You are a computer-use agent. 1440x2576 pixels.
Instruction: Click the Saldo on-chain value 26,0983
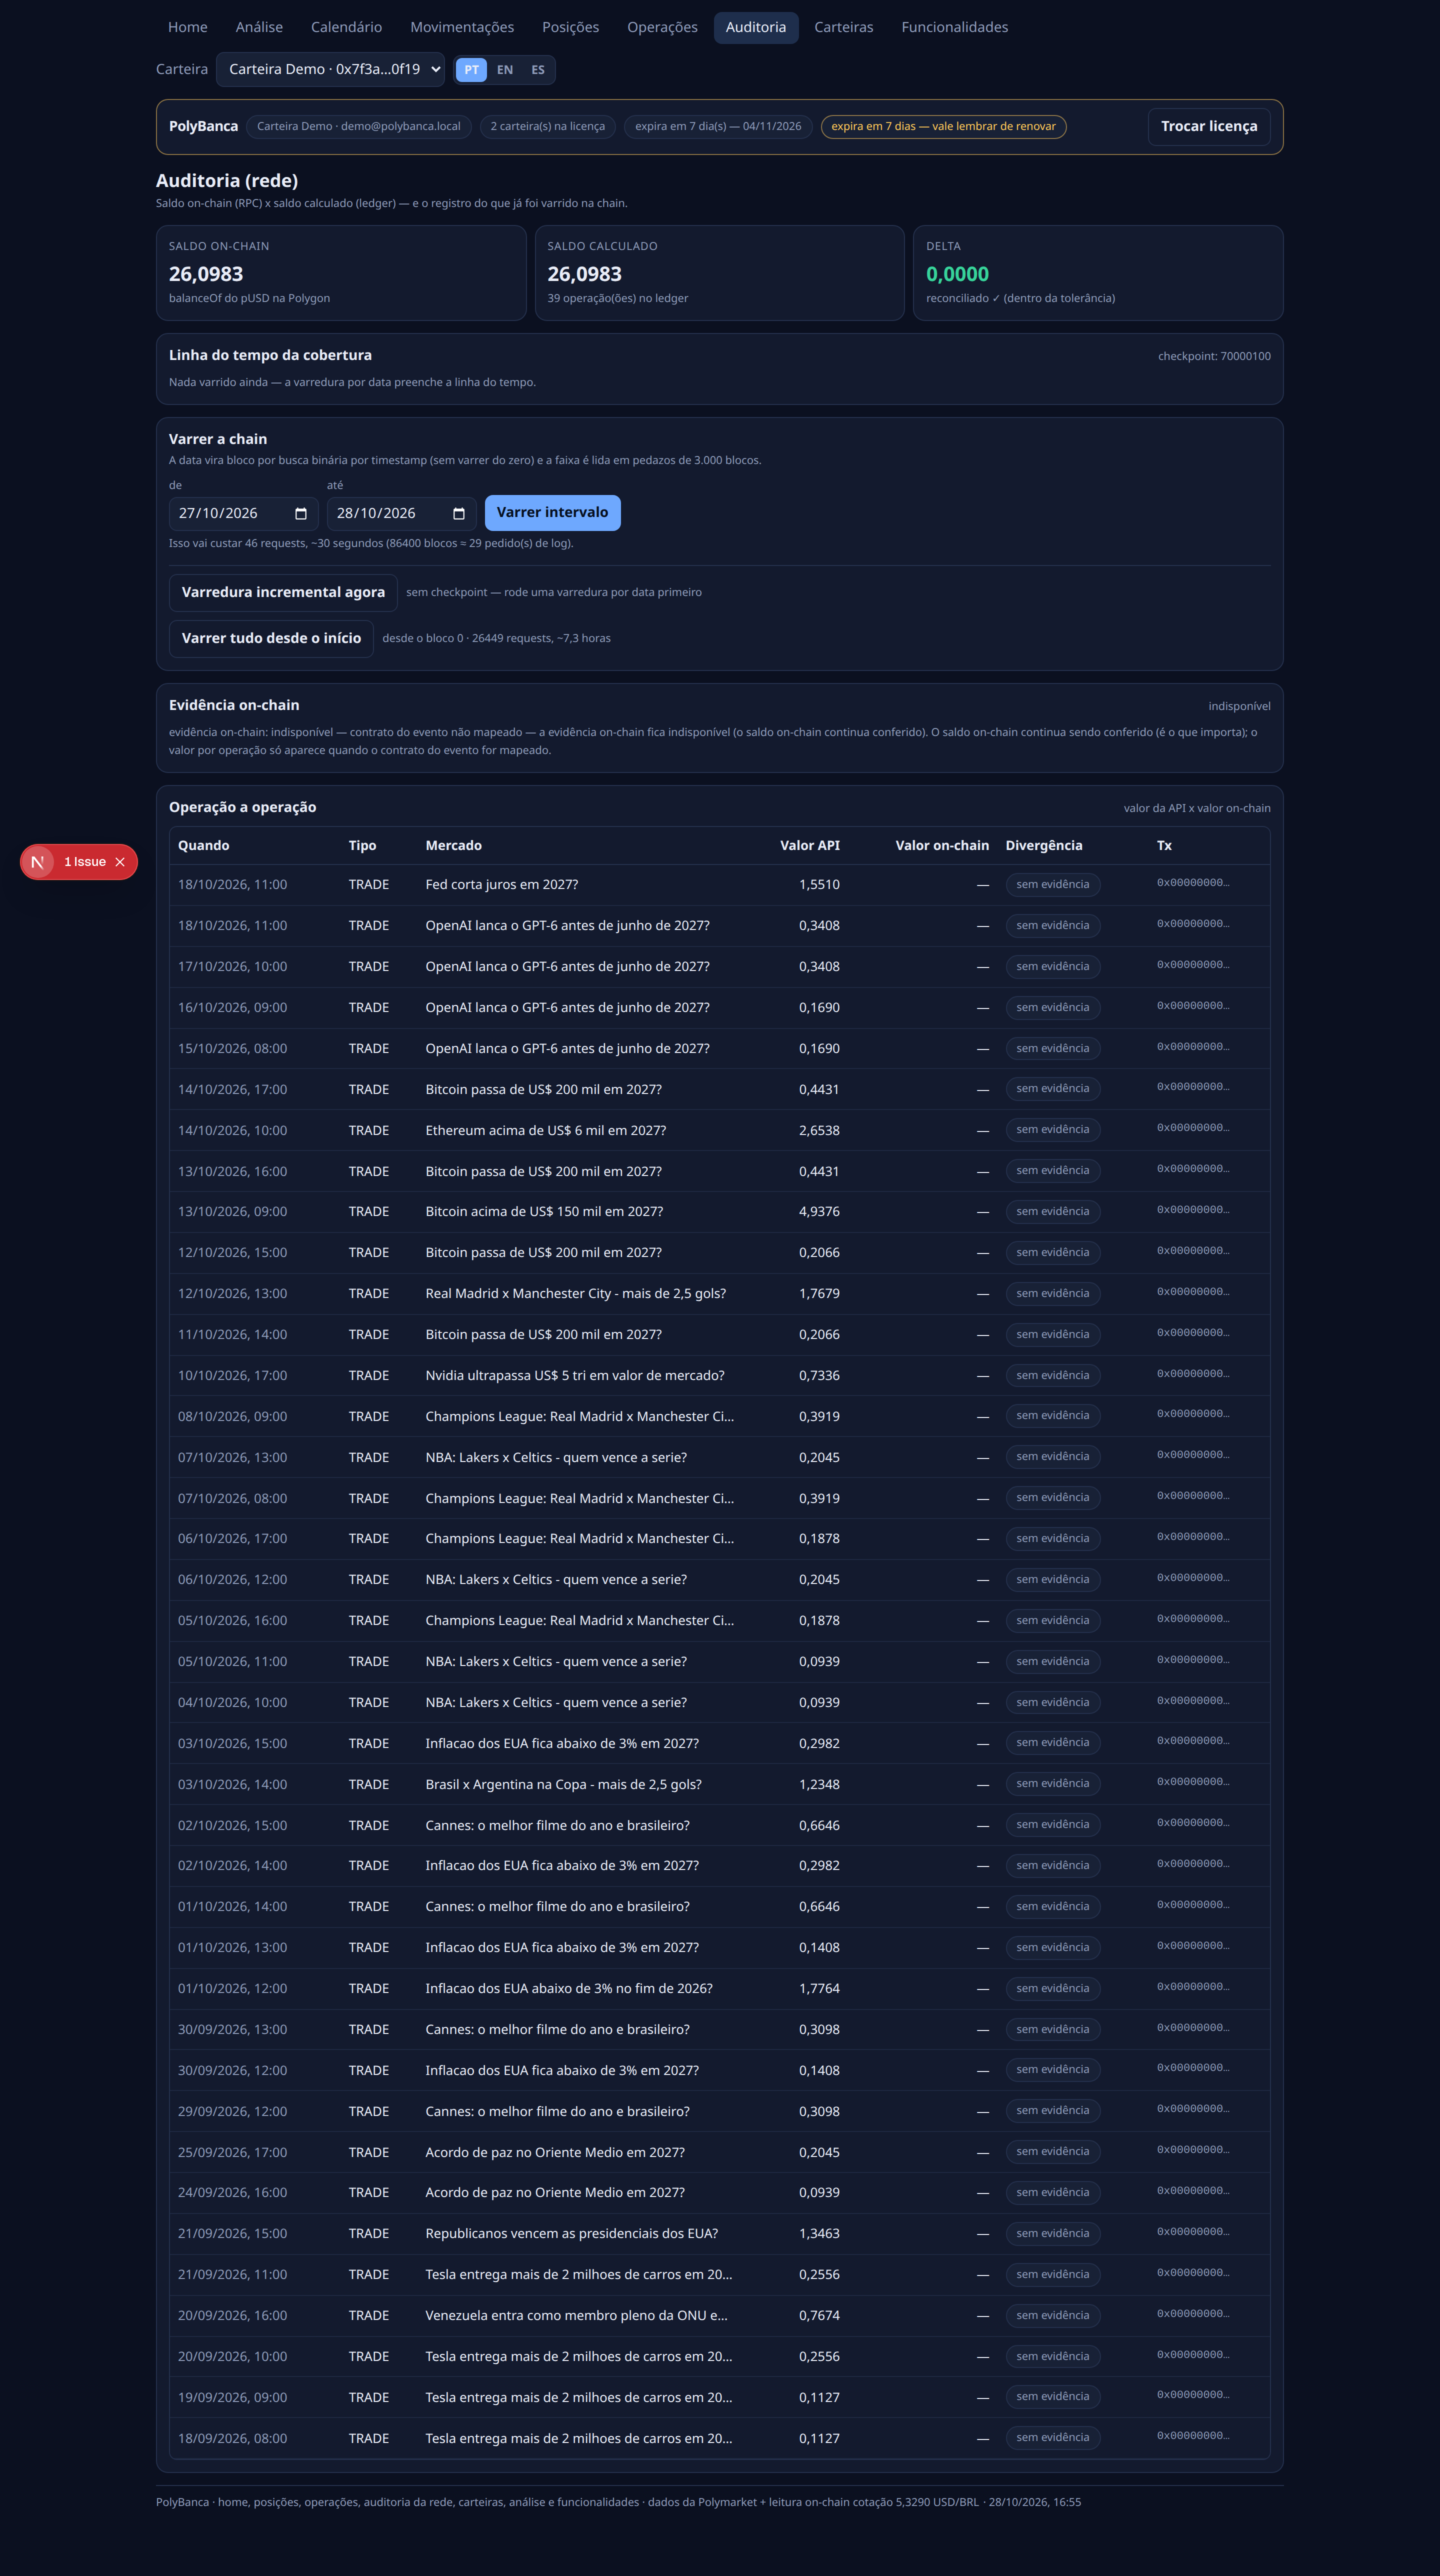click(x=206, y=274)
